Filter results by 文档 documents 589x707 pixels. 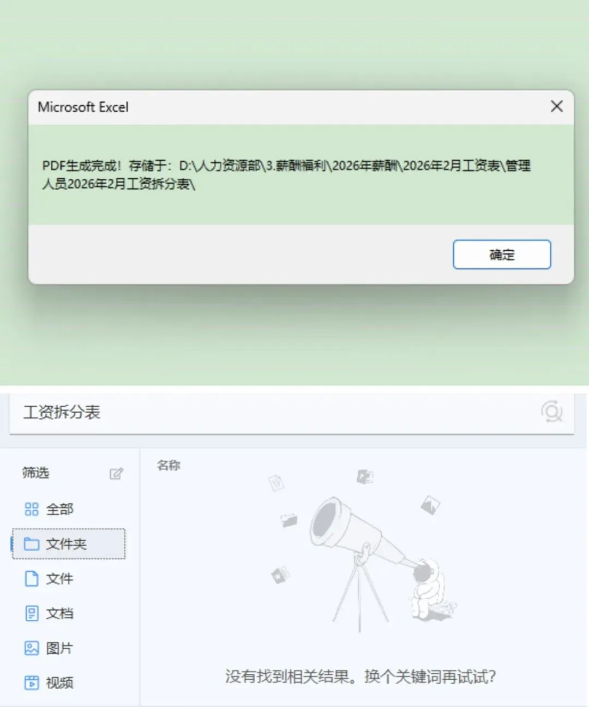coord(49,613)
